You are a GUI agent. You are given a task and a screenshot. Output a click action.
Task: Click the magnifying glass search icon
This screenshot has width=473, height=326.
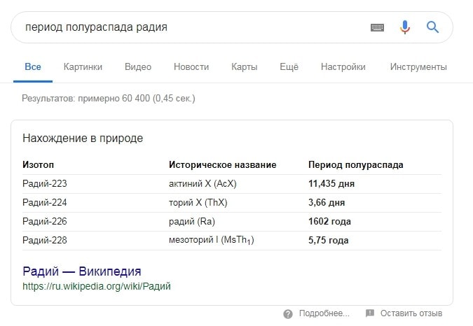pyautogui.click(x=432, y=27)
